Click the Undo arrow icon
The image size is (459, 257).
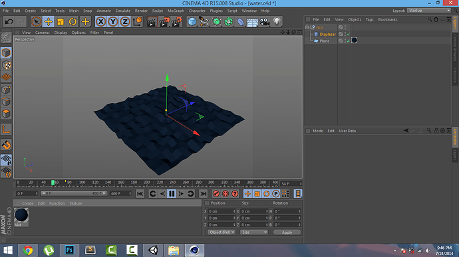(x=9, y=22)
